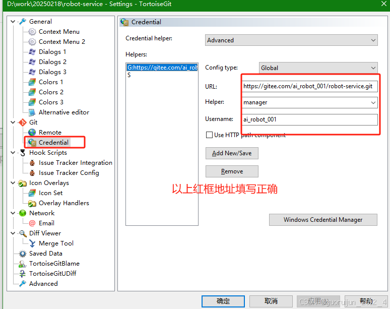The image size is (390, 309).
Task: Click the Context Menu gear icon
Action: click(32, 32)
